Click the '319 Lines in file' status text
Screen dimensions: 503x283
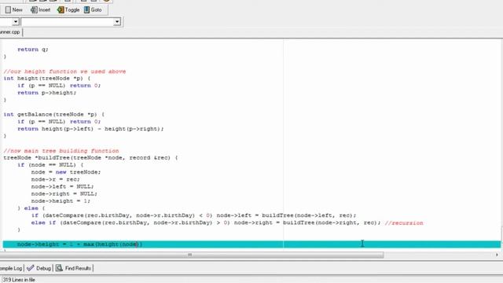pos(19,280)
